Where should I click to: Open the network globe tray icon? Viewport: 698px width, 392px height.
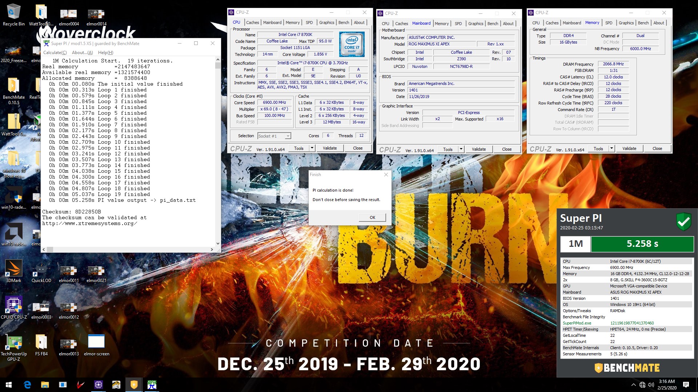[x=642, y=385]
